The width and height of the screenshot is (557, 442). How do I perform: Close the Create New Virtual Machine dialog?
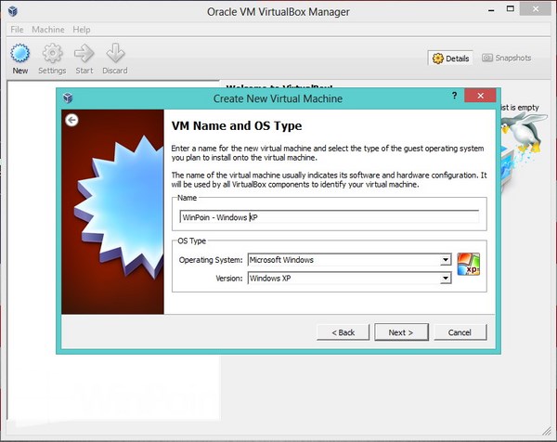pyautogui.click(x=480, y=96)
